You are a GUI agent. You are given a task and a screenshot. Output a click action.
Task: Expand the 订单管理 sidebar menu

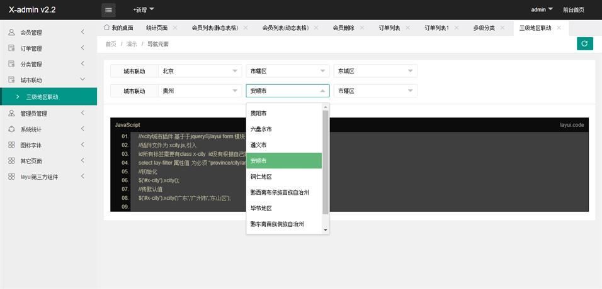click(x=82, y=48)
